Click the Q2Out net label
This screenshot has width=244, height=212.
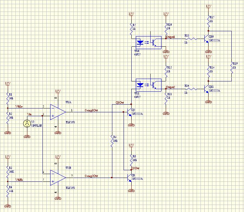pyautogui.click(x=136, y=168)
